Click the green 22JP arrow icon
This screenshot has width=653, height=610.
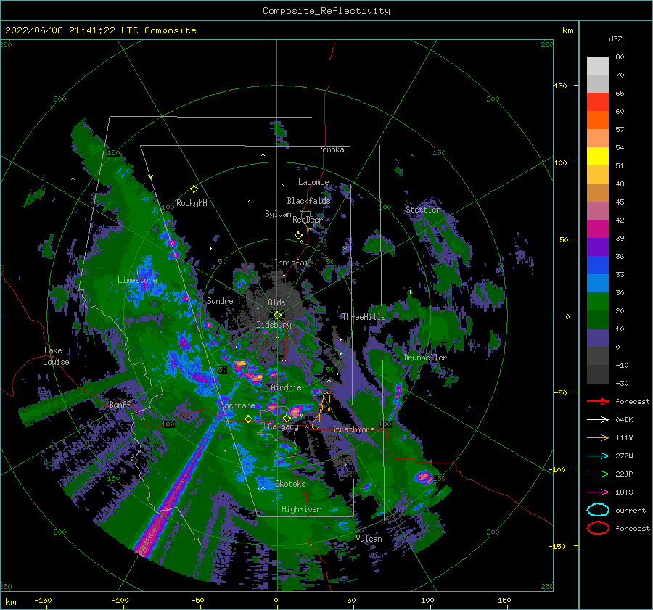[x=598, y=474]
